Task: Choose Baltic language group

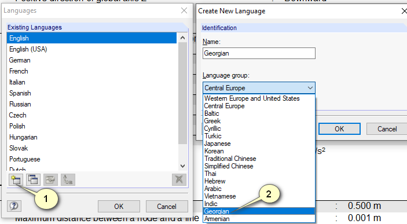Action: (x=259, y=113)
